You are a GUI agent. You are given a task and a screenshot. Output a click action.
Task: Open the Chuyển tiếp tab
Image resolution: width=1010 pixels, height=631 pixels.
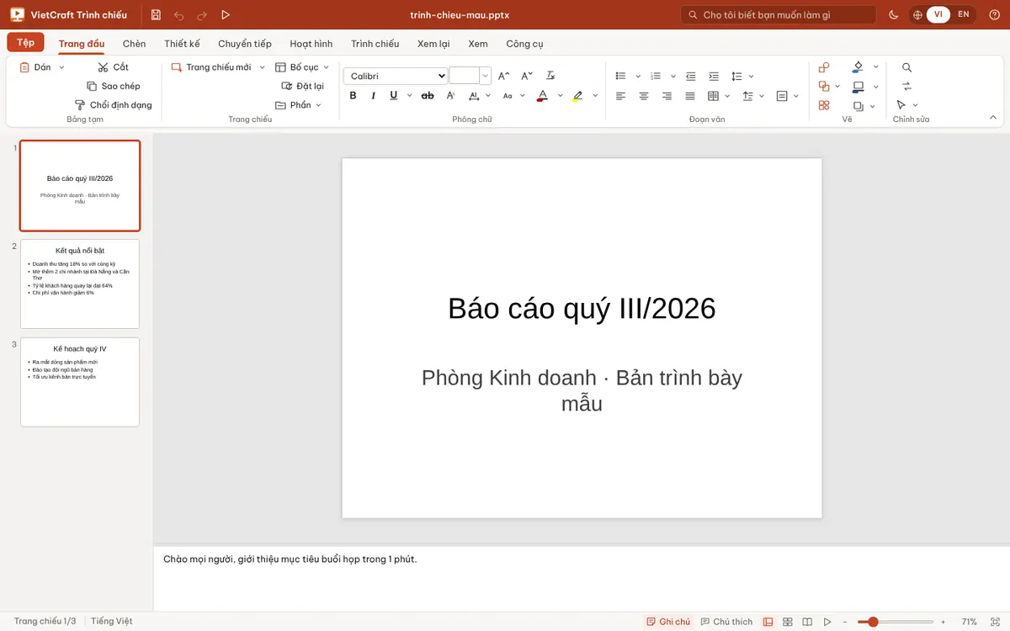245,44
